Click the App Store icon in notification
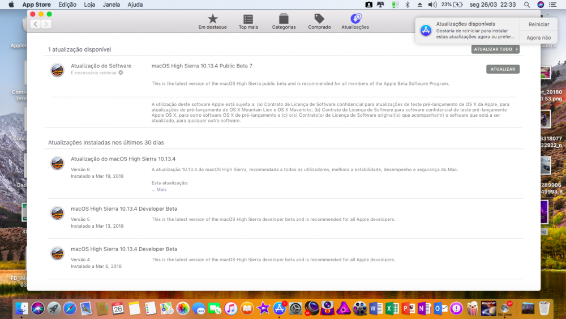566x319 pixels. coord(426,31)
